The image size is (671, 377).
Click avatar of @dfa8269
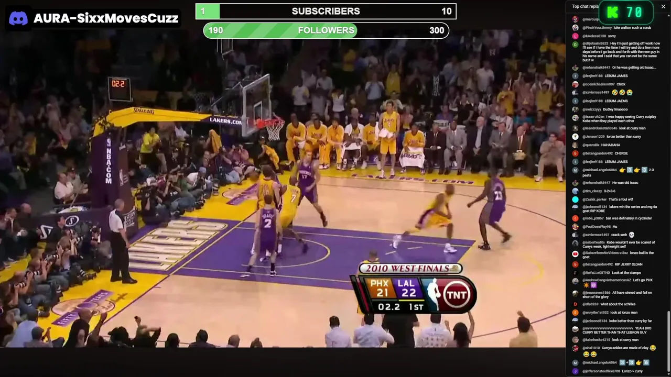575,304
